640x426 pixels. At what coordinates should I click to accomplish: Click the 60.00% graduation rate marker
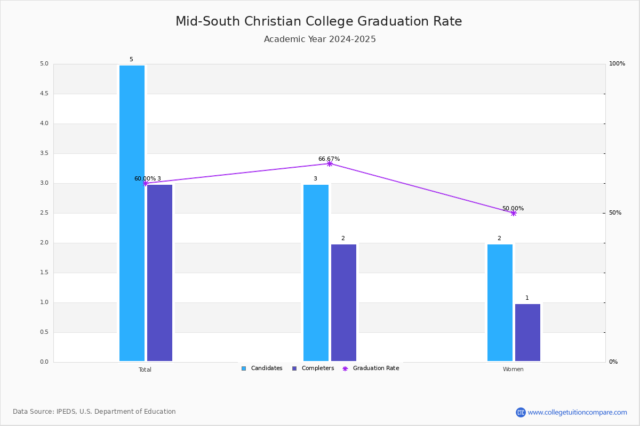click(x=145, y=183)
